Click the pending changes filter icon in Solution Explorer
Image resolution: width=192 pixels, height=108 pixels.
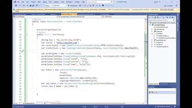pos(163,17)
